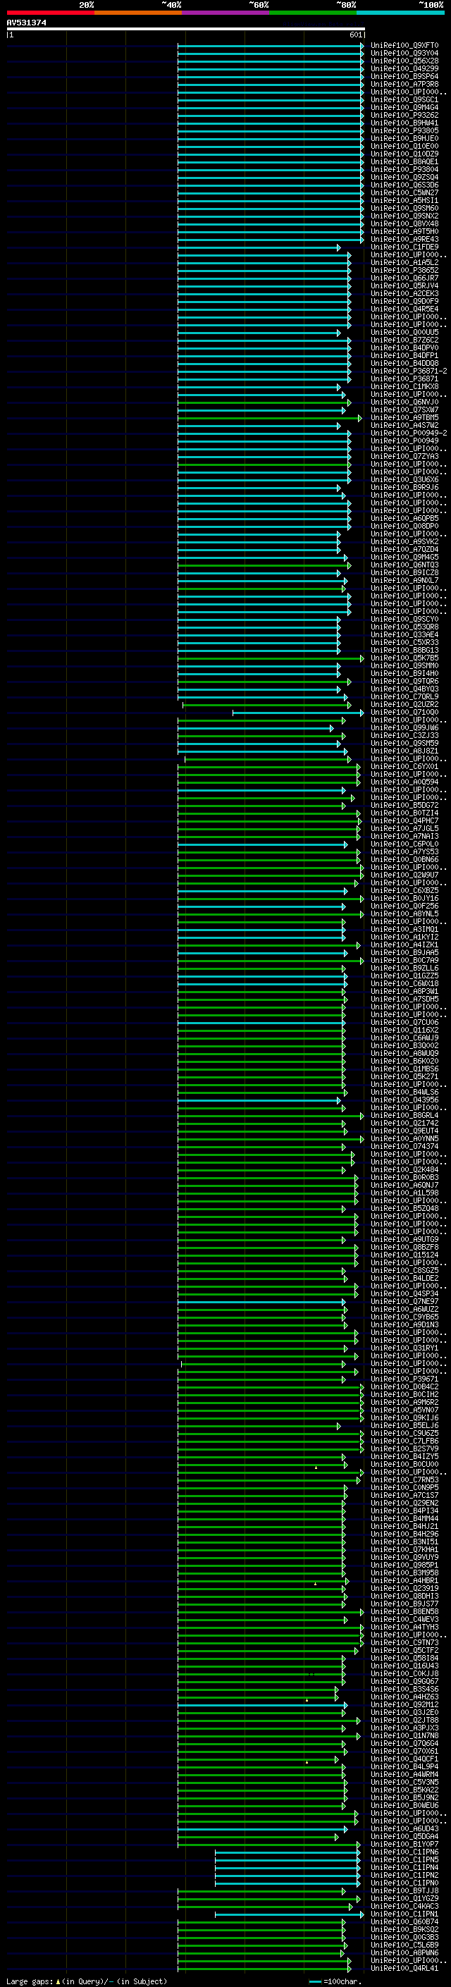Open hit UniRef100_O49299

pos(404,68)
